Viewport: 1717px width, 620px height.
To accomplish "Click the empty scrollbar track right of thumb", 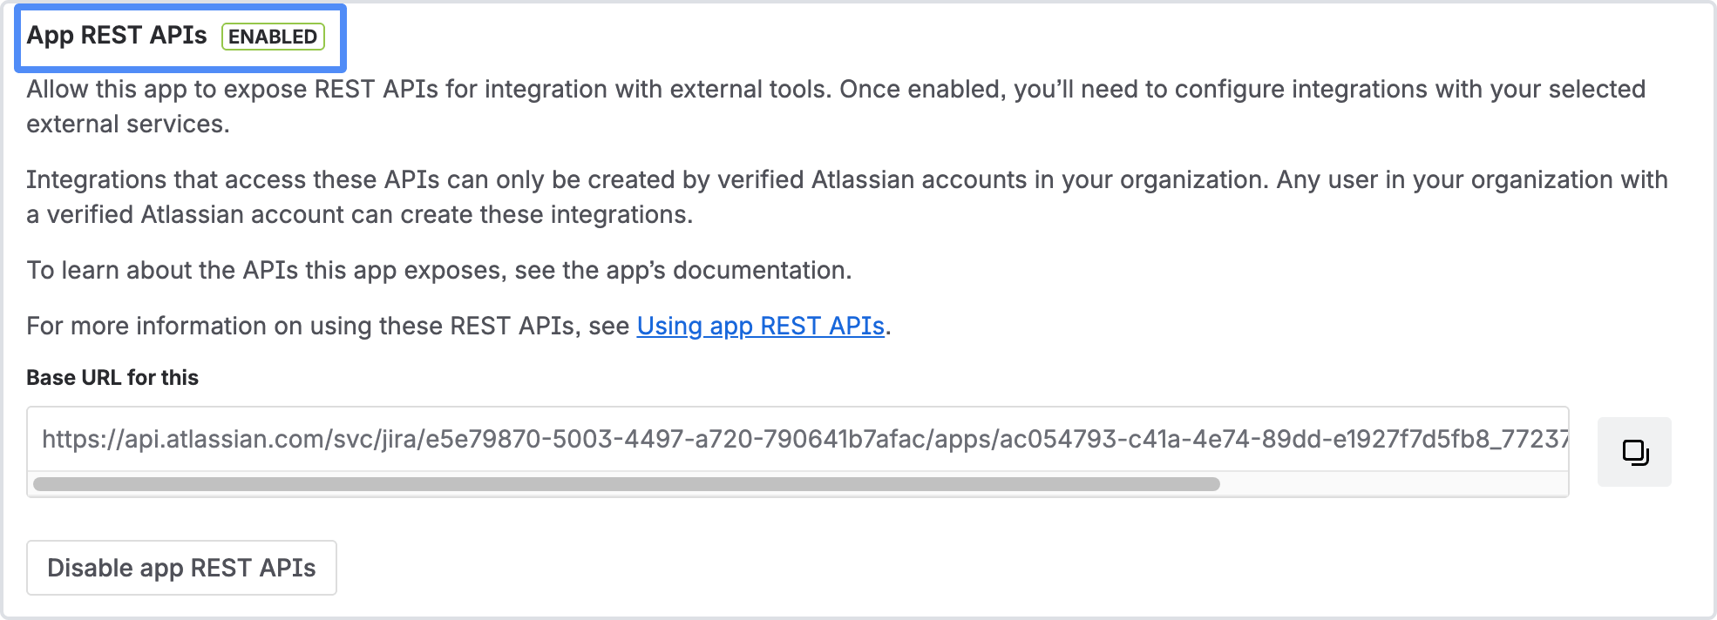I will (1393, 484).
